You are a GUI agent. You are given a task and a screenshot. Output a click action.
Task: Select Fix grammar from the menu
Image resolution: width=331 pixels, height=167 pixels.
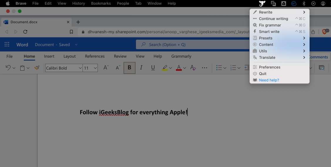[x=270, y=25]
